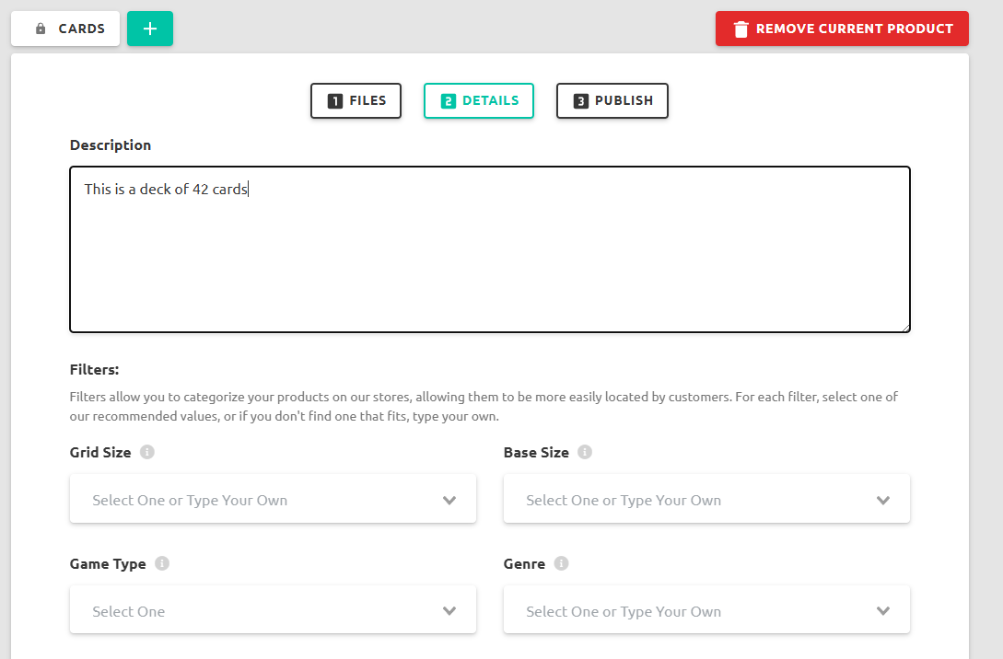Click step 3 number badge

(x=581, y=101)
